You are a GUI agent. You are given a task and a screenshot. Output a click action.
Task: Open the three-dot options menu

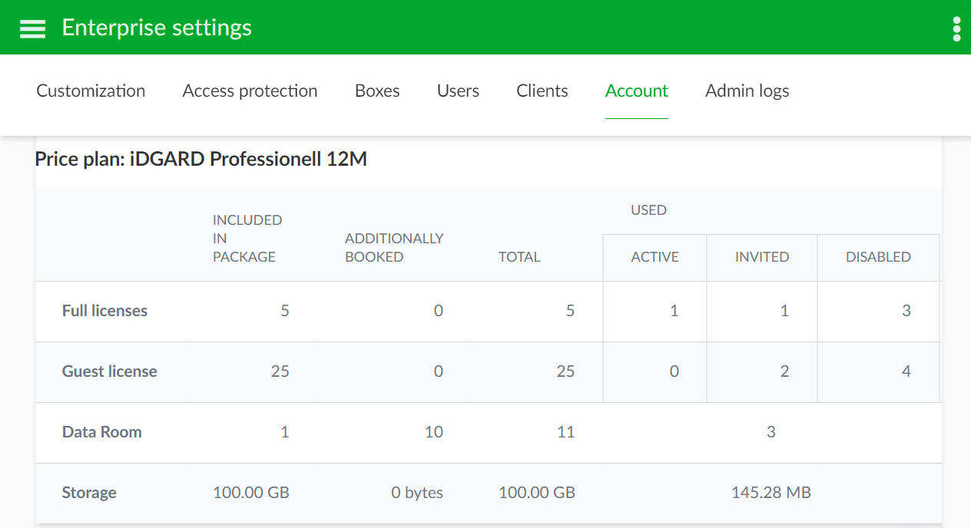(956, 28)
